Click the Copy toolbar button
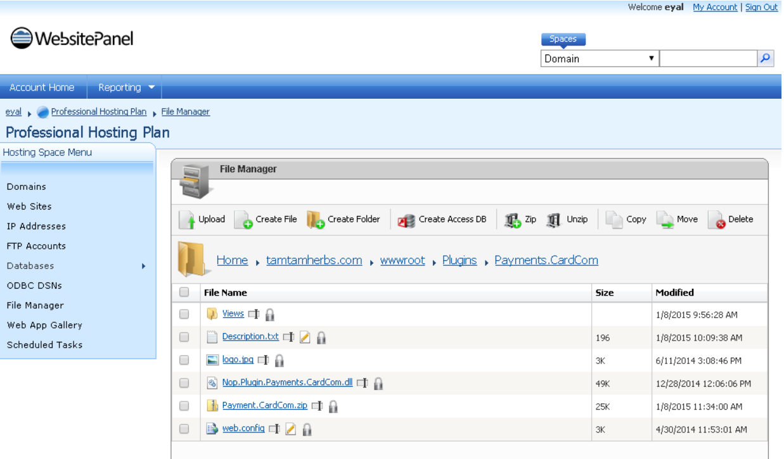 click(x=626, y=219)
